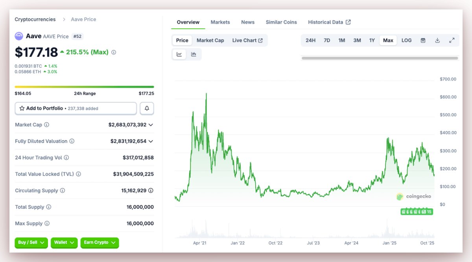Set chart range to 7D
The image size is (472, 262).
pyautogui.click(x=327, y=40)
